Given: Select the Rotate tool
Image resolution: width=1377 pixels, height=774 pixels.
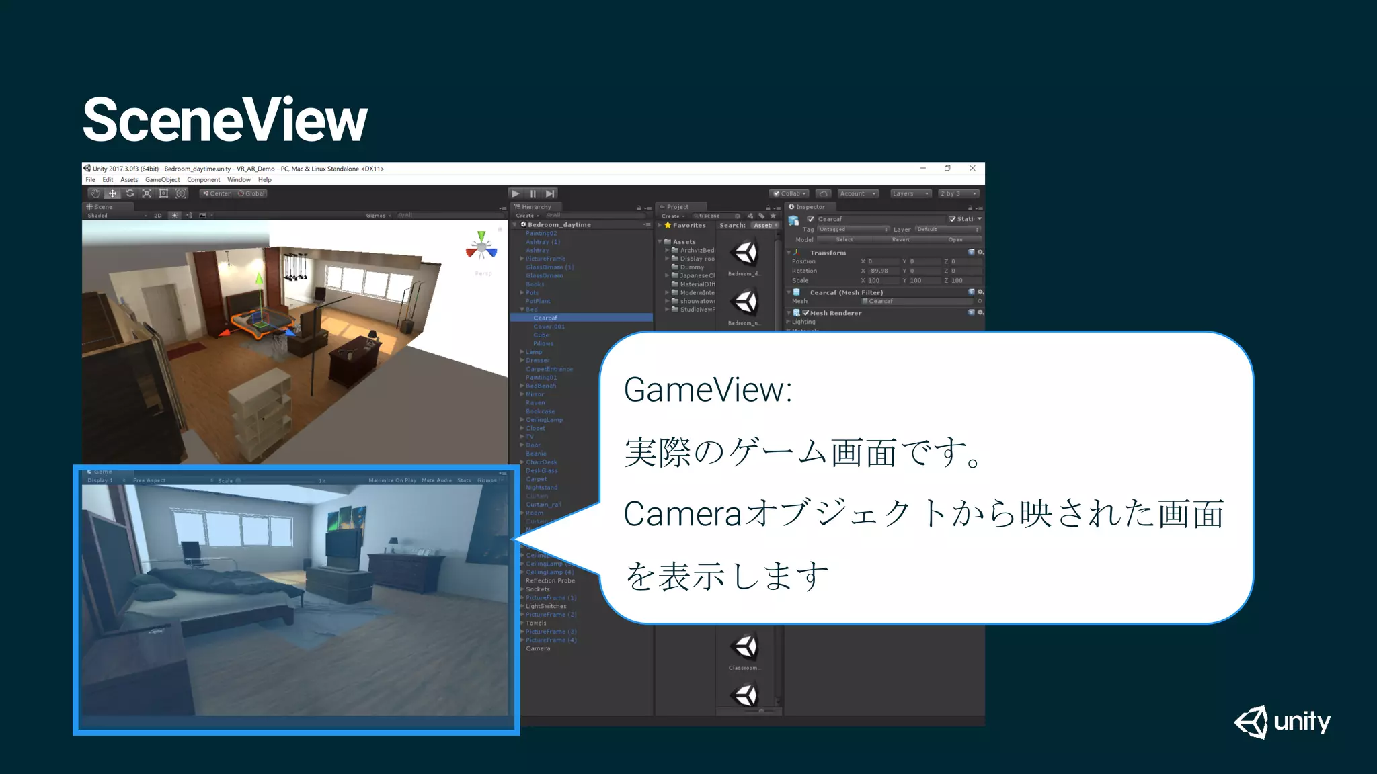Looking at the screenshot, I should click(130, 193).
